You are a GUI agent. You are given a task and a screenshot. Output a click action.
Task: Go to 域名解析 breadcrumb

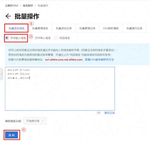click(x=28, y=6)
